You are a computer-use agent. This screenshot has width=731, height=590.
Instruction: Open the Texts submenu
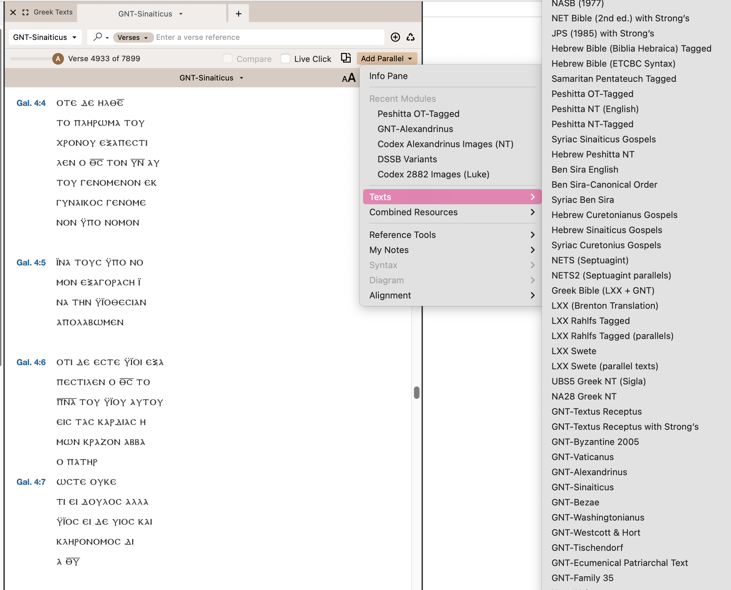click(x=452, y=197)
